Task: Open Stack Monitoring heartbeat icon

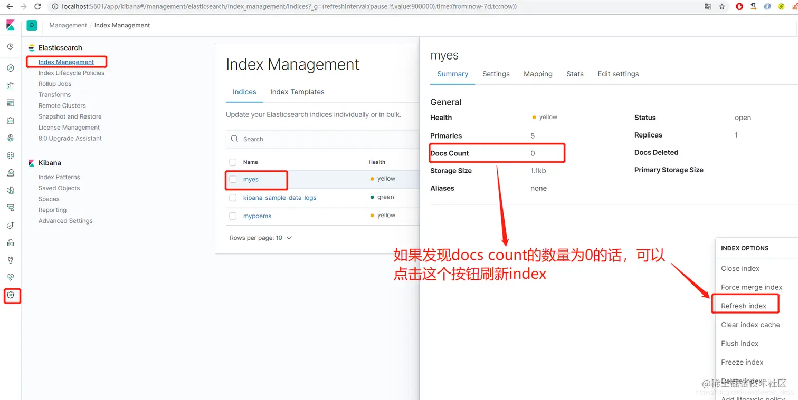Action: click(x=10, y=277)
